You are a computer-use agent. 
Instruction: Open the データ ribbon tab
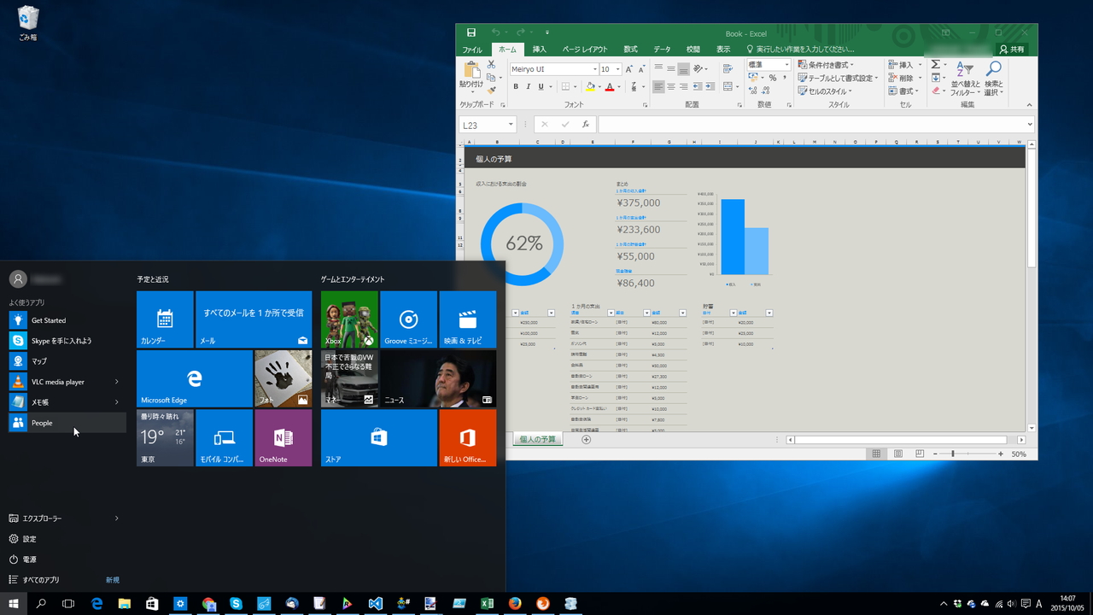pyautogui.click(x=662, y=50)
